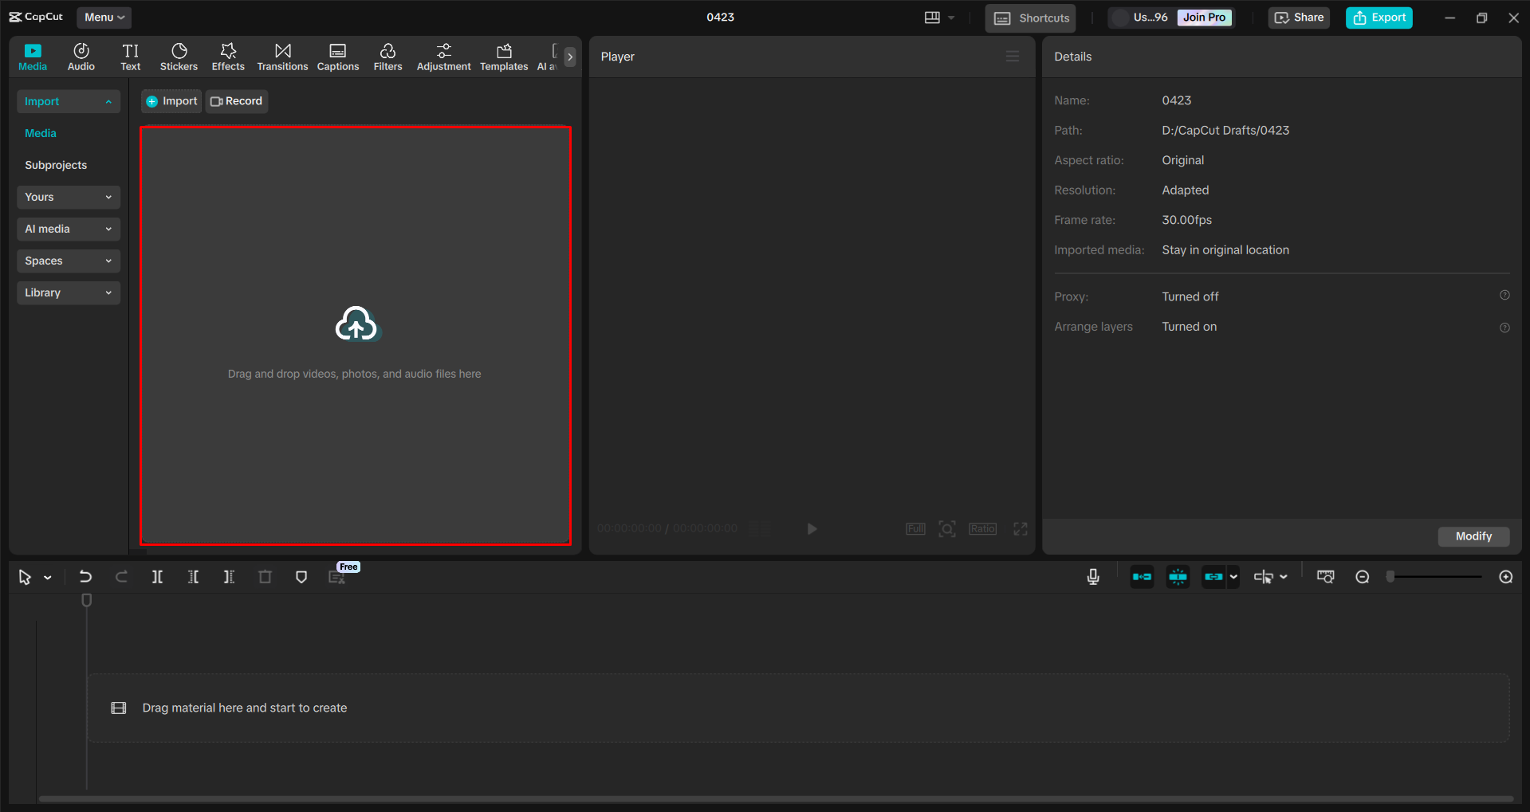
Task: Toggle auto ripple in the timeline toolbar
Action: 1142,576
